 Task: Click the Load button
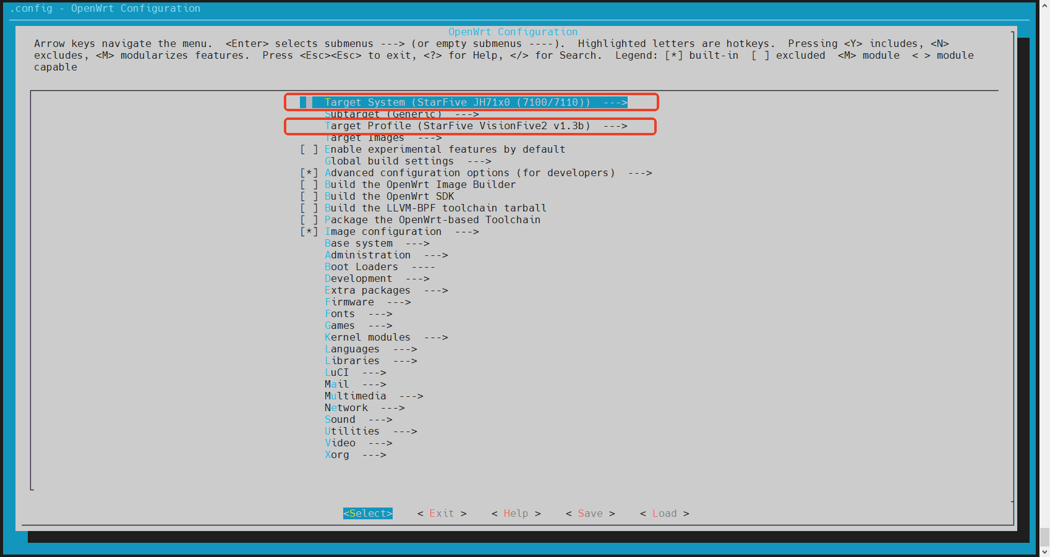coord(664,514)
